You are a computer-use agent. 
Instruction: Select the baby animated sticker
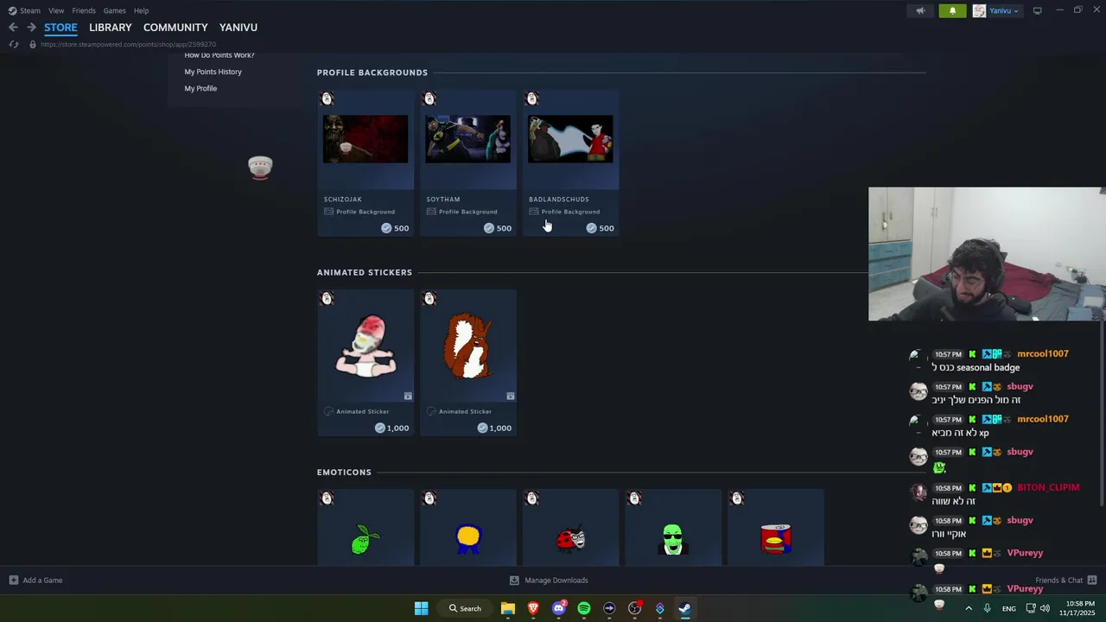point(365,346)
